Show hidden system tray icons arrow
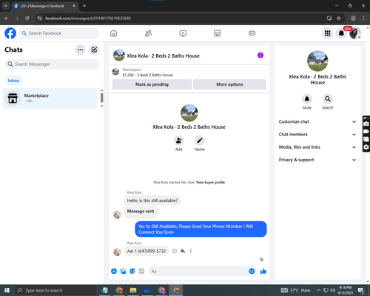This screenshot has height=296, width=370. point(318,290)
